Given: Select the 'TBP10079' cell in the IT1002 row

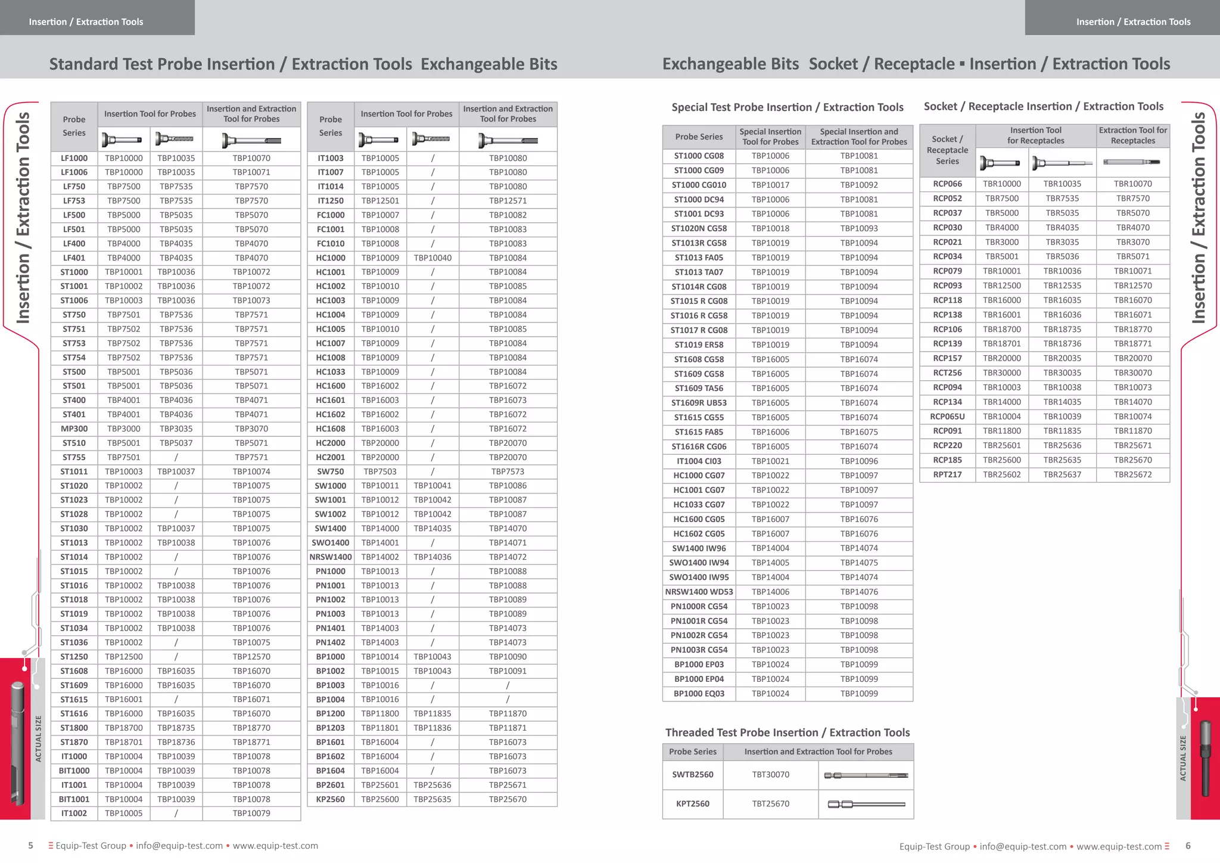Looking at the screenshot, I should [251, 813].
